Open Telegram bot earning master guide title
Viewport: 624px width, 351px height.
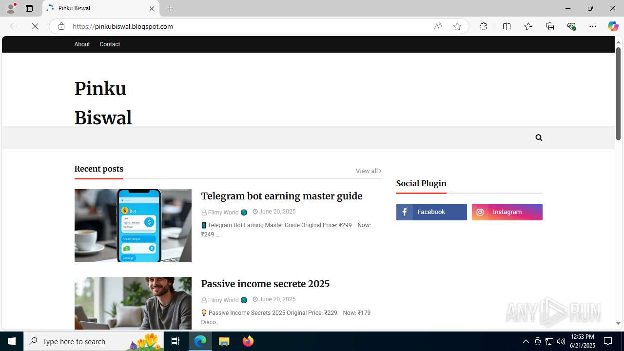(x=282, y=196)
